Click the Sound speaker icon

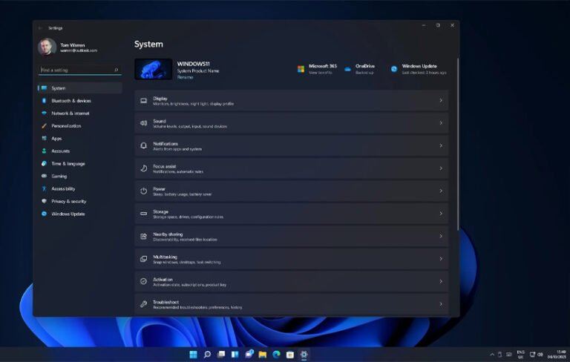[144, 123]
